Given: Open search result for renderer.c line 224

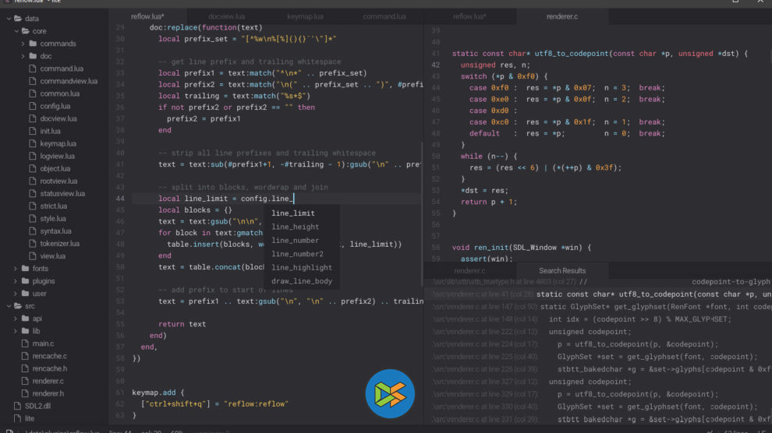Looking at the screenshot, I should [597, 344].
